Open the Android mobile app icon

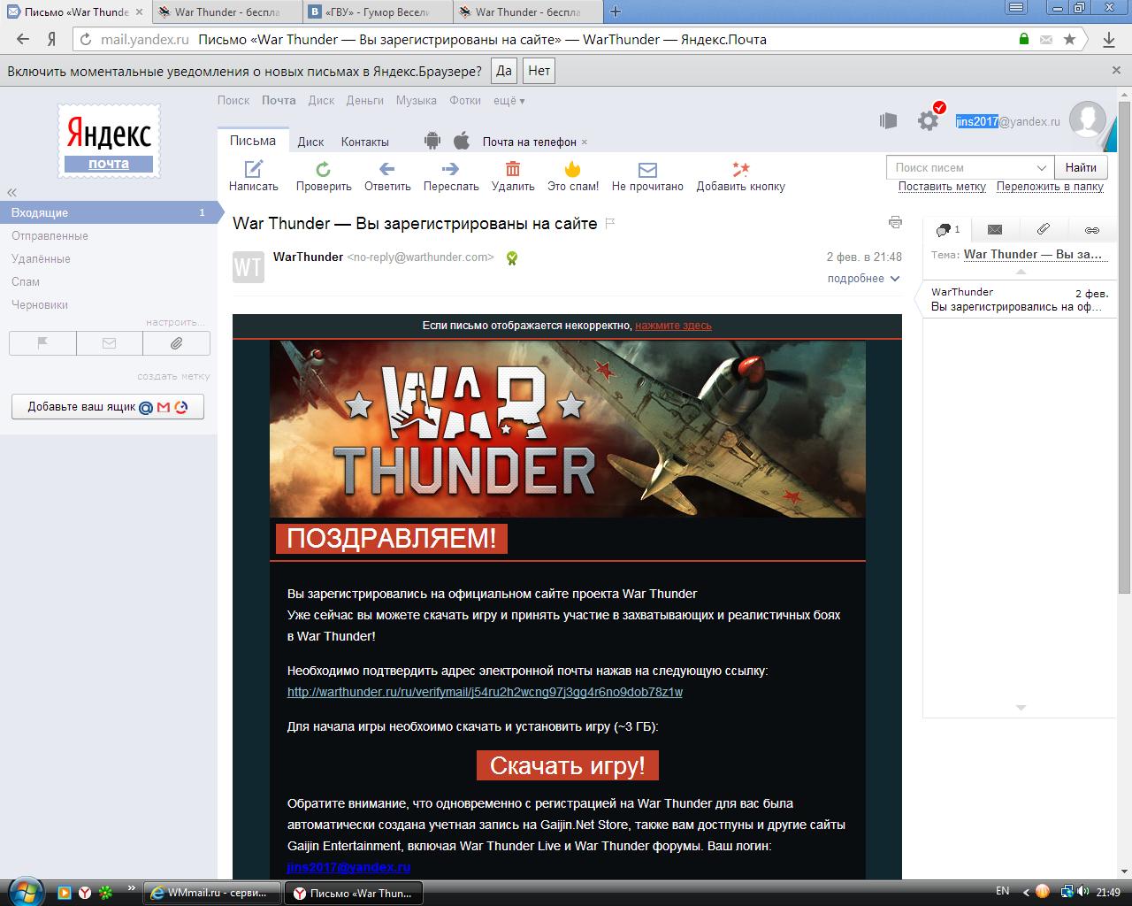point(432,141)
